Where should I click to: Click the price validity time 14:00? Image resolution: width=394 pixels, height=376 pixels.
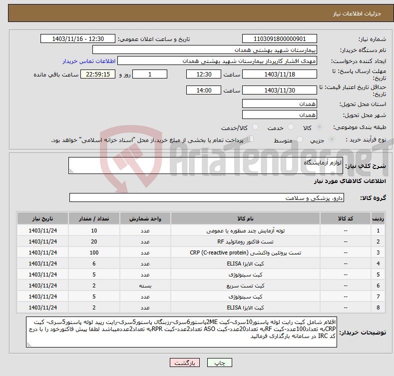[x=204, y=90]
